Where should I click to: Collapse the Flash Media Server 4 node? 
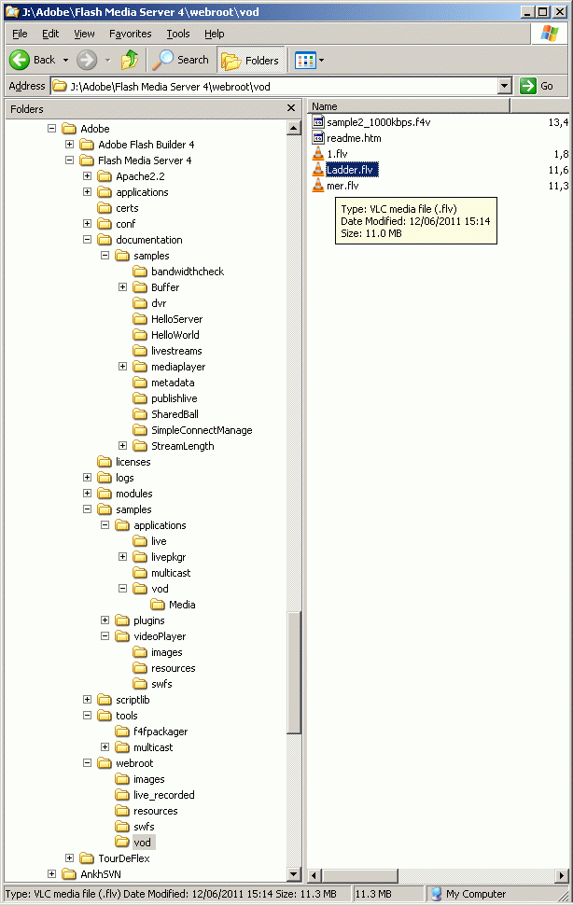69,160
